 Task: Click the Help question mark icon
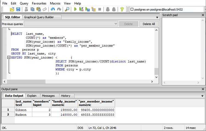122,9
